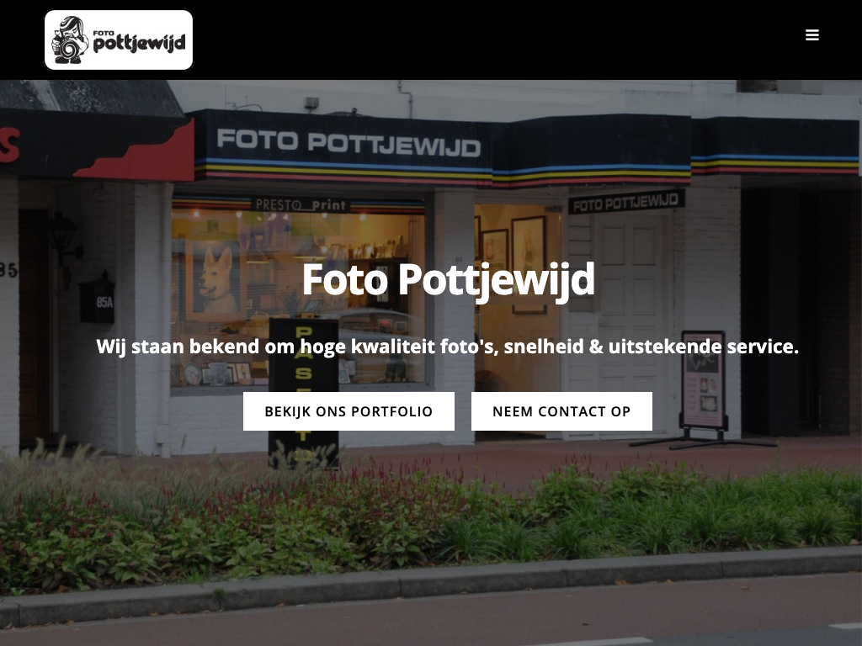
Task: Click the camera mascot in the logo
Action: [69, 40]
